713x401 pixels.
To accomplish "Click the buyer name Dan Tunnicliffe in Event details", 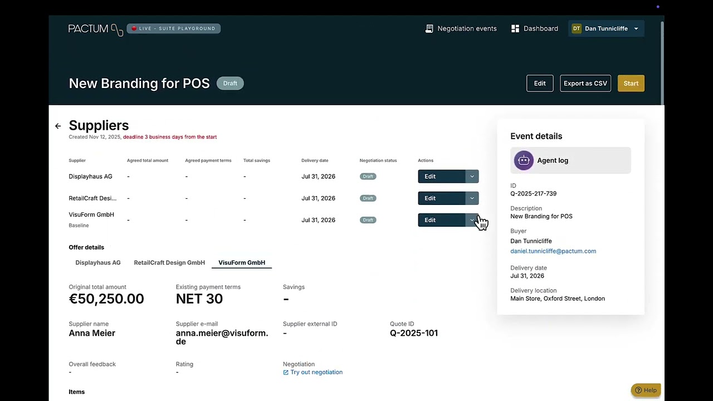I will click(531, 241).
